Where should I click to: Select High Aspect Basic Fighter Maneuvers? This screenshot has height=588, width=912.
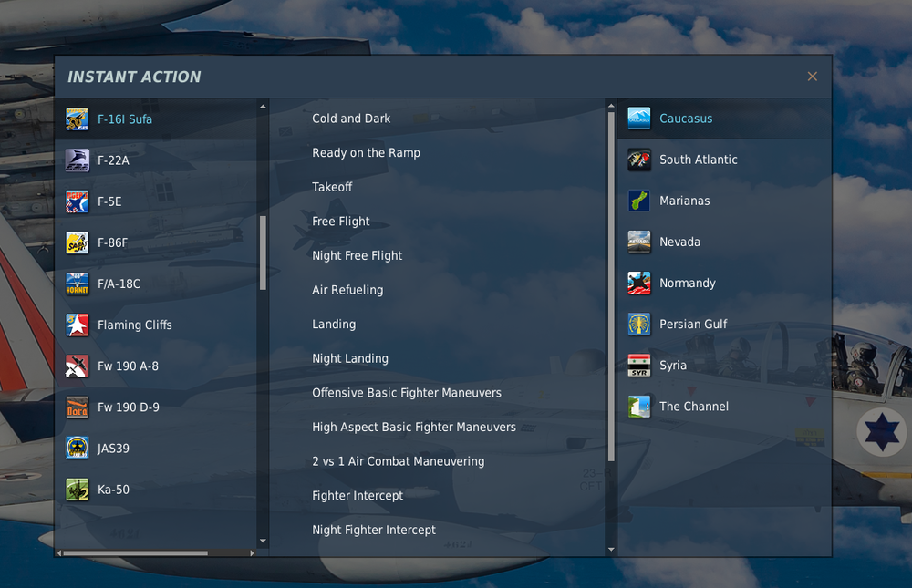[413, 428]
